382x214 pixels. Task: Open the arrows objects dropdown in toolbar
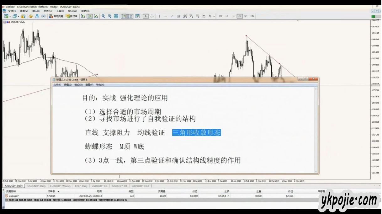(x=214, y=16)
